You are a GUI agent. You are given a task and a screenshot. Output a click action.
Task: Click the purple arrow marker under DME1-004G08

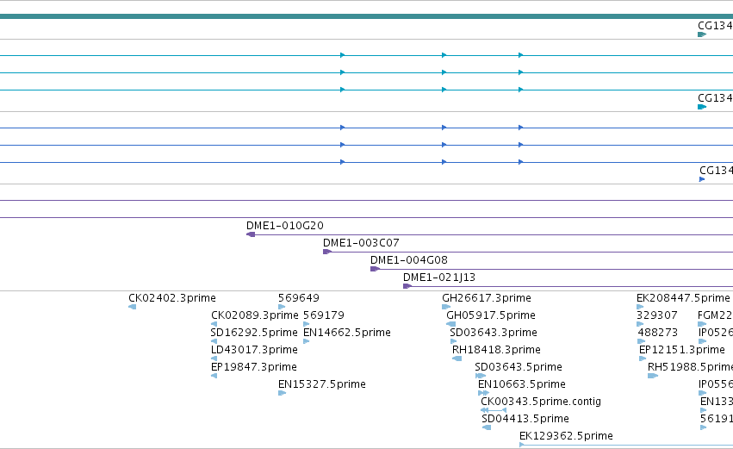[x=375, y=269]
